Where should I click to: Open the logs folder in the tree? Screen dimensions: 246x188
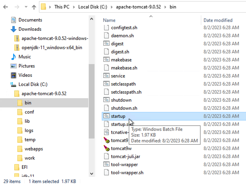[x=29, y=130]
